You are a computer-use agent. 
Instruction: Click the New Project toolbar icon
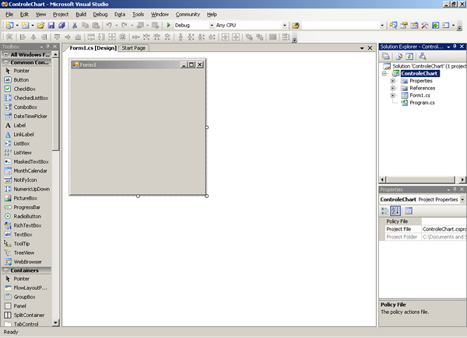click(9, 26)
